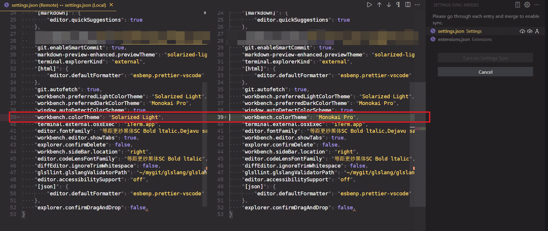This screenshot has width=548, height=231.
Task: Click "glsllint.glslangValidatorPath" in the Remote pane
Action: click(82, 173)
